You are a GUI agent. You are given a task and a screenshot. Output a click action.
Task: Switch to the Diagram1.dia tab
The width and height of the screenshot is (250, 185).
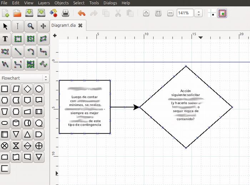click(64, 25)
